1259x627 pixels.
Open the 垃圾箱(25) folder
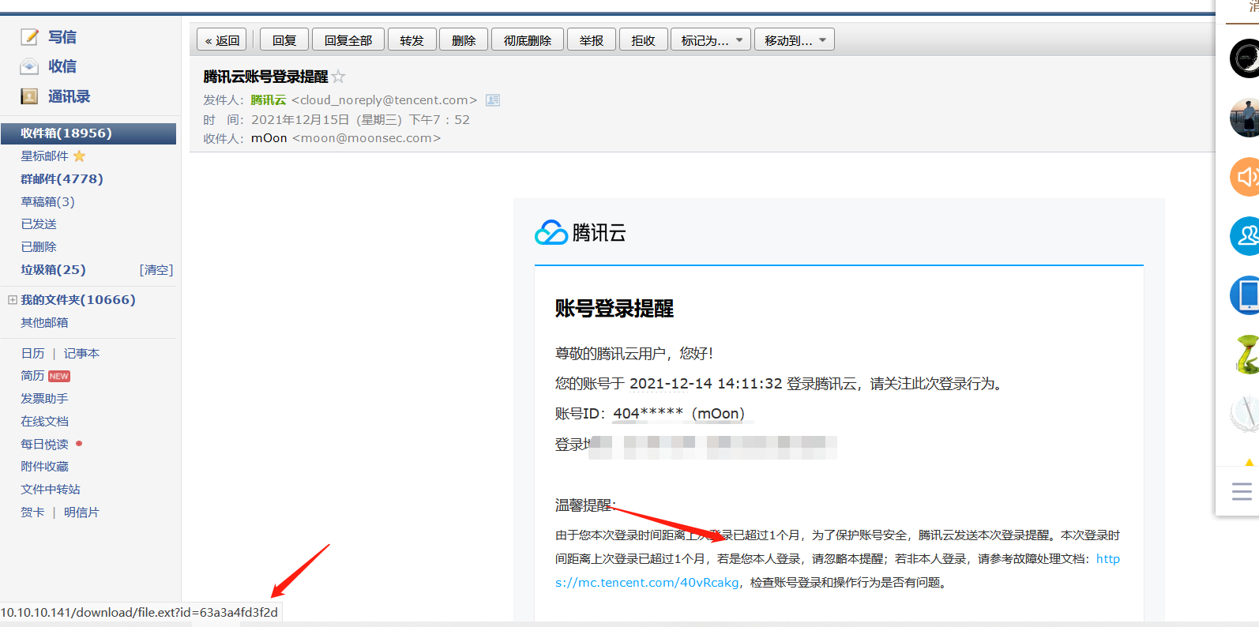point(54,270)
